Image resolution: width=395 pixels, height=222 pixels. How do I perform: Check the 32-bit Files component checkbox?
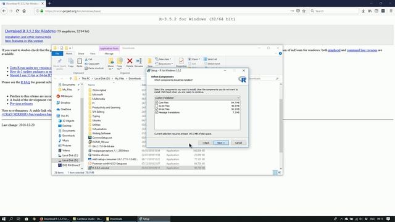[156, 106]
